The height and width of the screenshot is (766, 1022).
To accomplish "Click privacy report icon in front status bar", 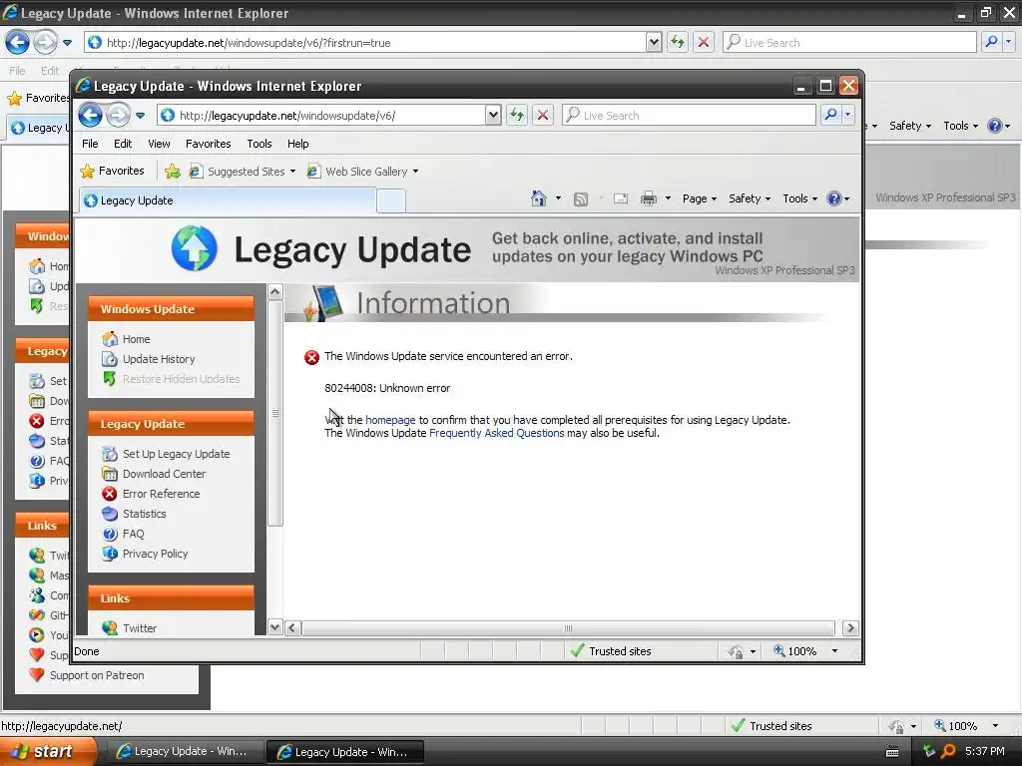I will (736, 651).
